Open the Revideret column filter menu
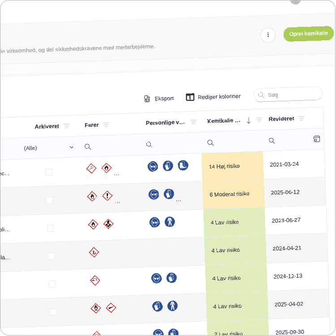 pos(302,118)
